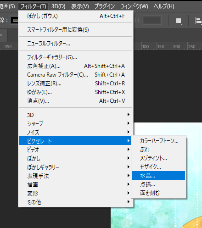
Task: Select 点描... filter
Action: [x=159, y=184]
